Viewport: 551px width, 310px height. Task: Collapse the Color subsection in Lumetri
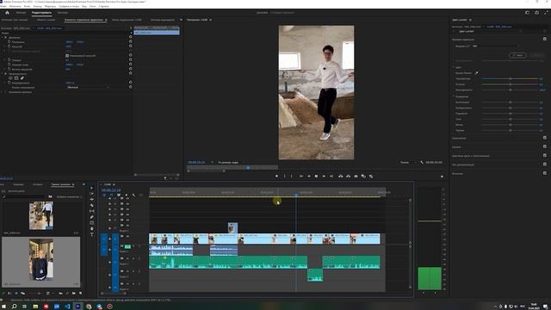click(454, 67)
